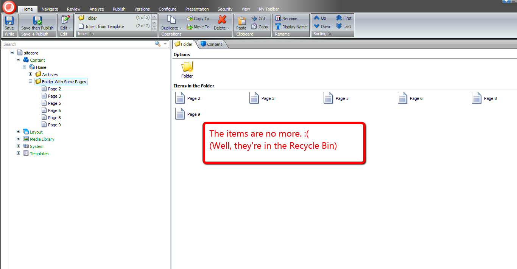Image resolution: width=517 pixels, height=269 pixels.
Task: Select Page 5 in the content tree
Action: (54, 103)
